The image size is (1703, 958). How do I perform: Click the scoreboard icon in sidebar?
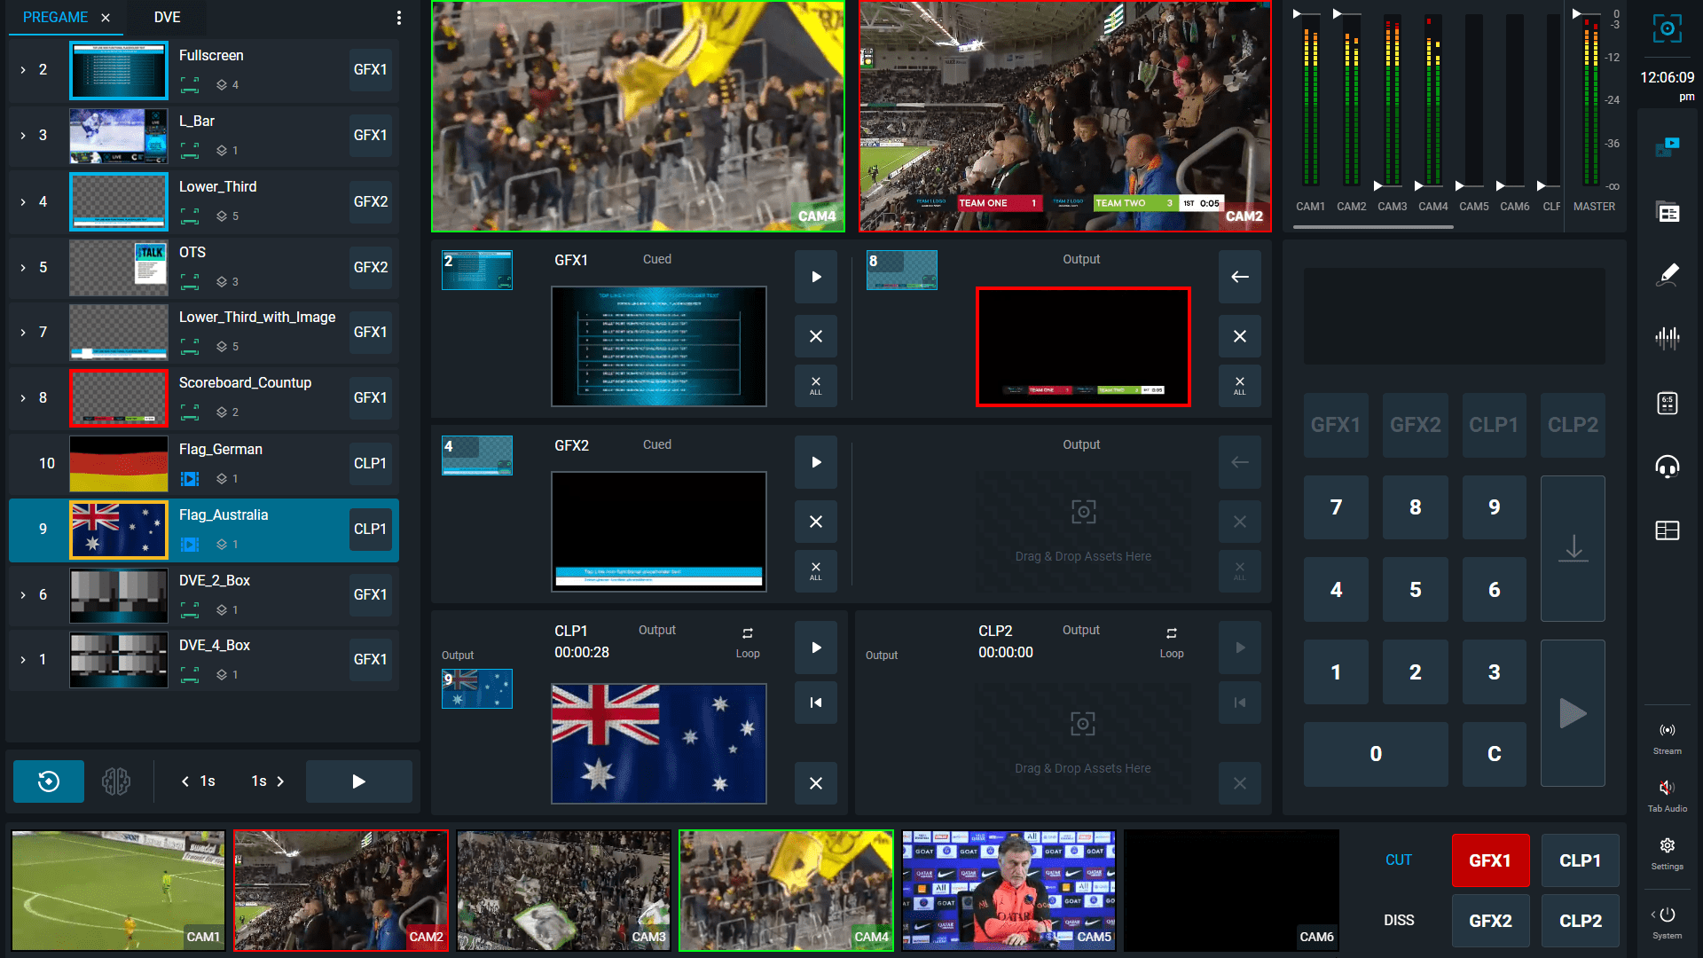[x=1667, y=404]
